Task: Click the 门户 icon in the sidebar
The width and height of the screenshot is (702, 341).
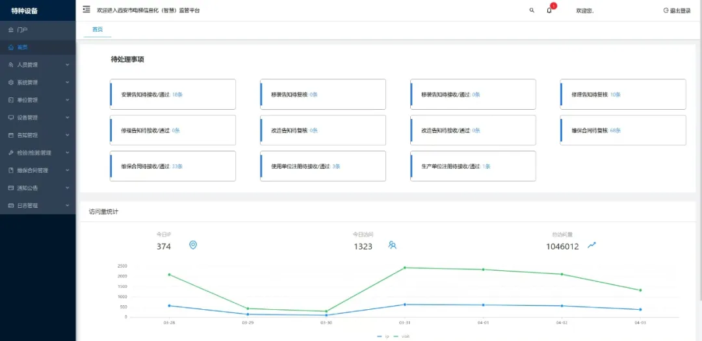Action: pyautogui.click(x=11, y=30)
